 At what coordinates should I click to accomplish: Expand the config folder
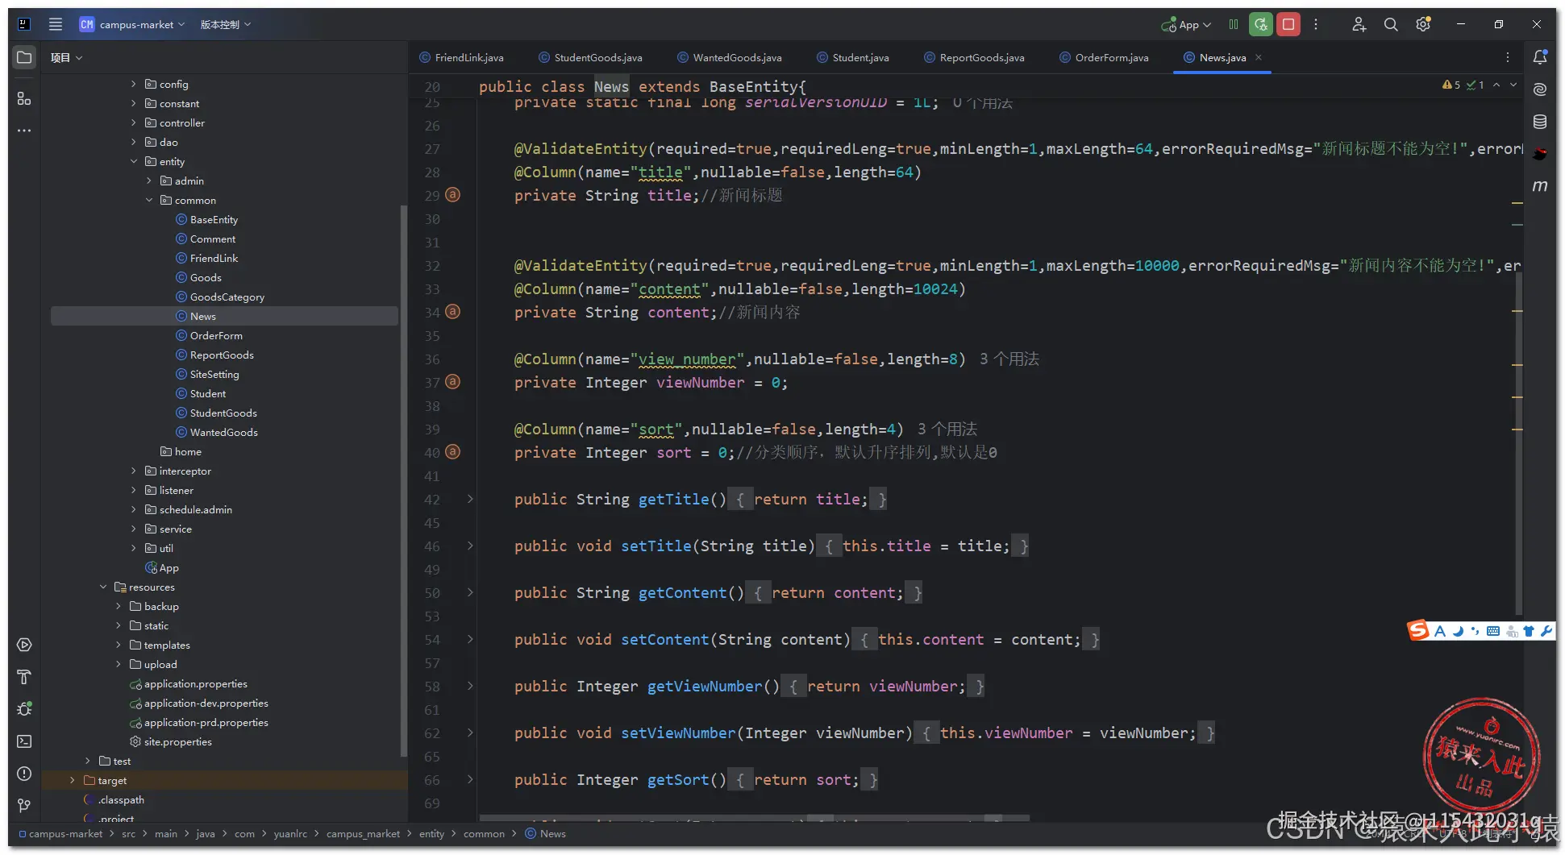pyautogui.click(x=134, y=84)
